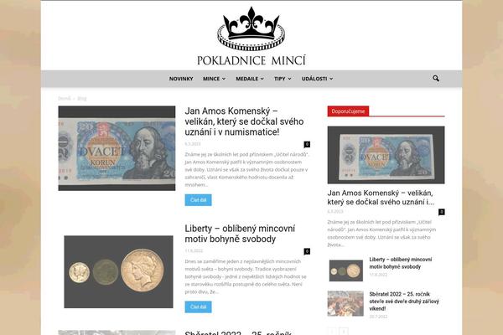Open the Události menu
Viewport: 503px width, 335px height.
coord(317,79)
